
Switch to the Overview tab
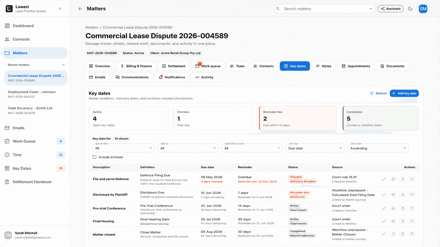99,66
